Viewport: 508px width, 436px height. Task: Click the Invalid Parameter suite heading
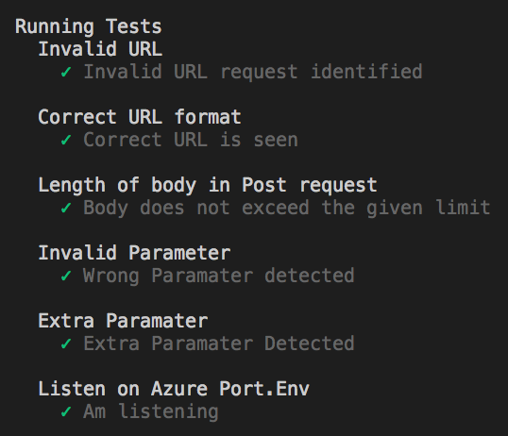[134, 253]
